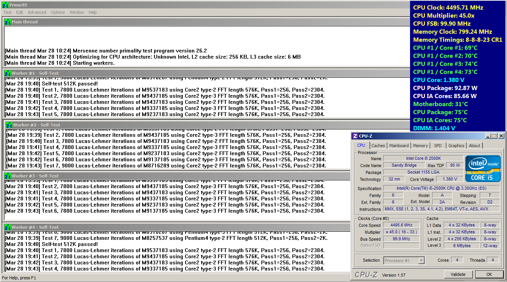Click the Worker #2 Self-Test window icon

[x=9, y=125]
